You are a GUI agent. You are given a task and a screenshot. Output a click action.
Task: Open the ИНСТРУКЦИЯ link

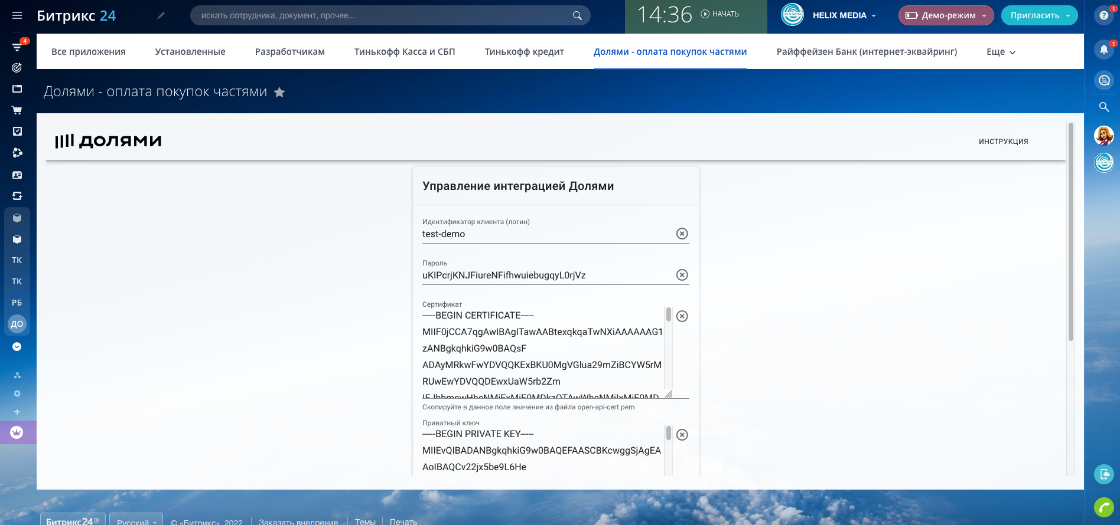coord(1004,142)
